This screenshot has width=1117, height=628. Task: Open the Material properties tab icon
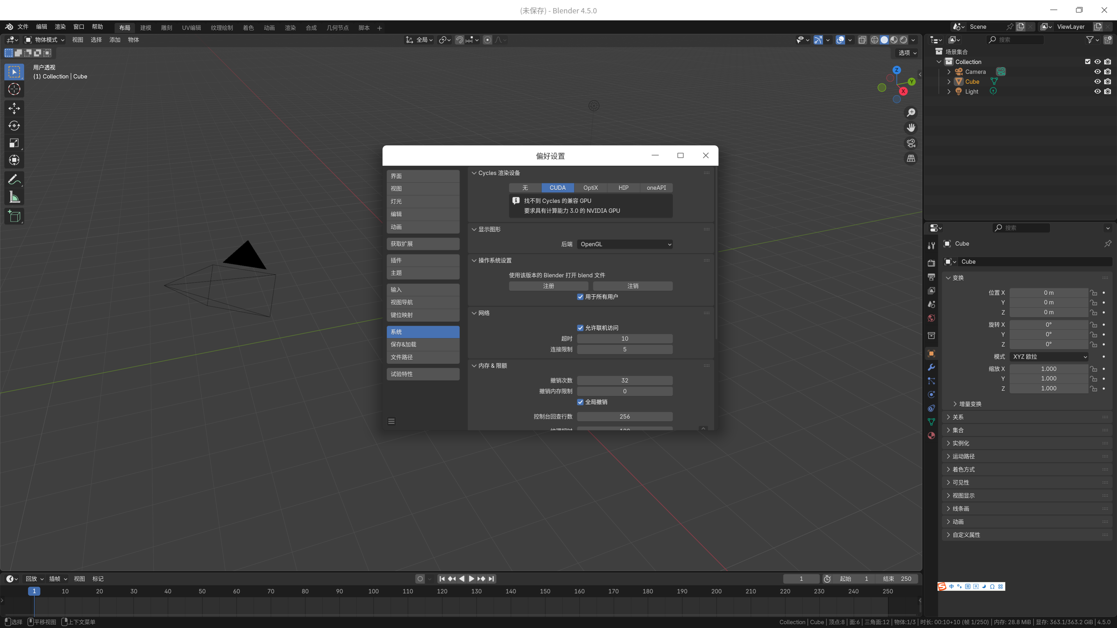tap(931, 435)
